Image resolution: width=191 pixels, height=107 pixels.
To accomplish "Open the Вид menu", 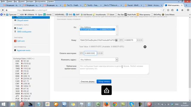I will tap(15, 1).
